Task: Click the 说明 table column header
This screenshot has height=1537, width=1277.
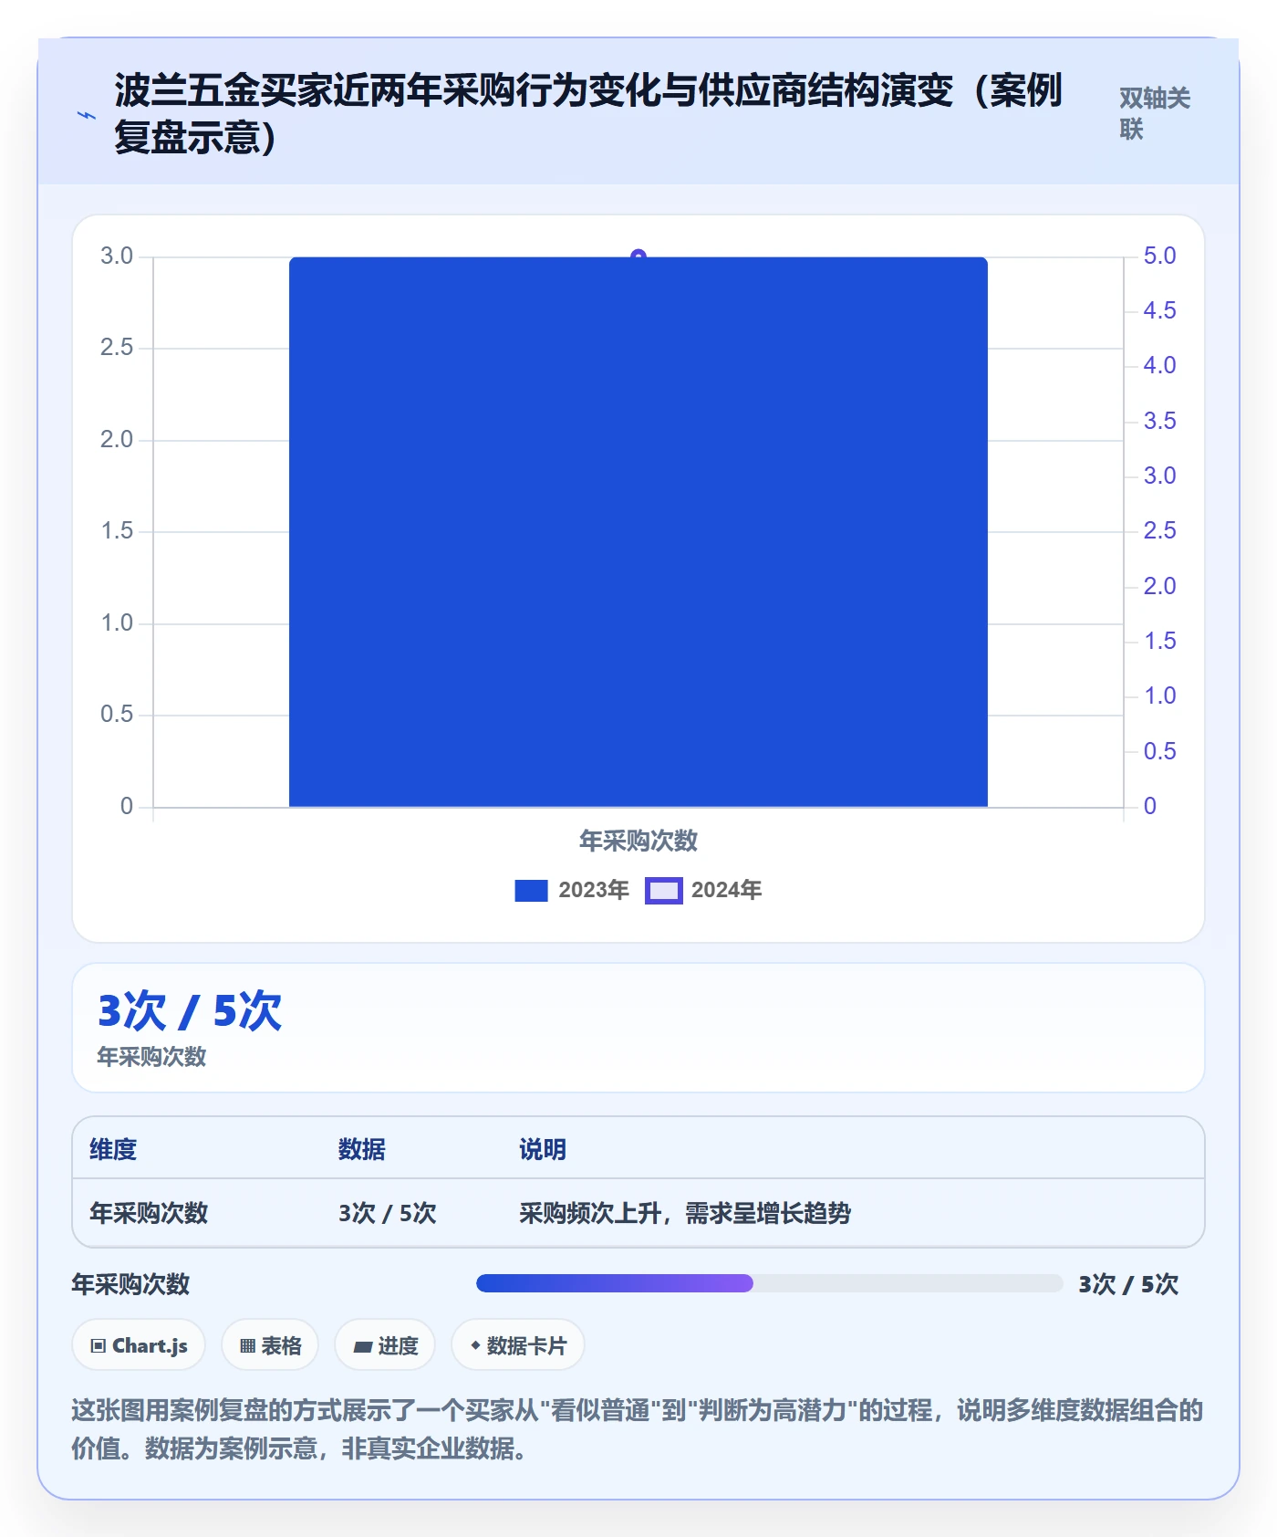Action: (x=543, y=1149)
